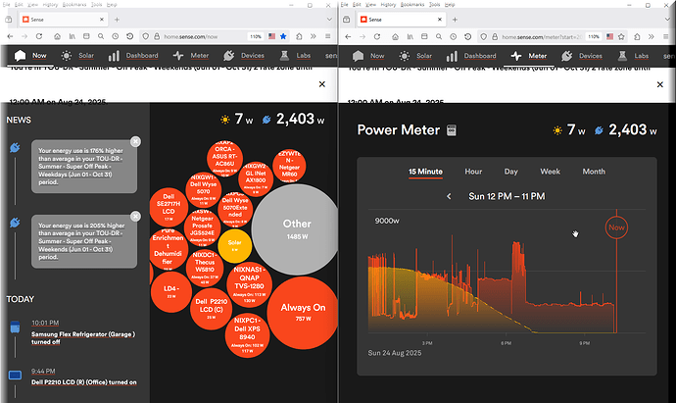Click the tracking protection shield in the Now window
This screenshot has width=676, height=403.
146,36
